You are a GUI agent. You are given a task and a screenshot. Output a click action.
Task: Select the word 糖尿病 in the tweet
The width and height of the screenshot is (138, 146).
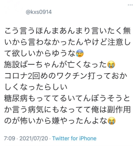(x=16, y=98)
